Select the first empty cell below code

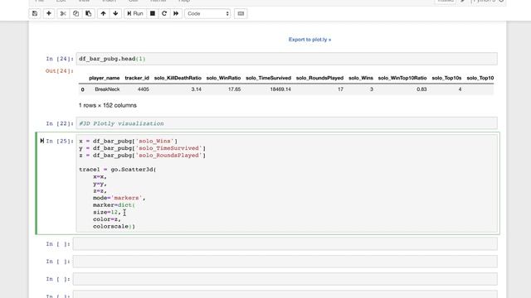coord(285,243)
